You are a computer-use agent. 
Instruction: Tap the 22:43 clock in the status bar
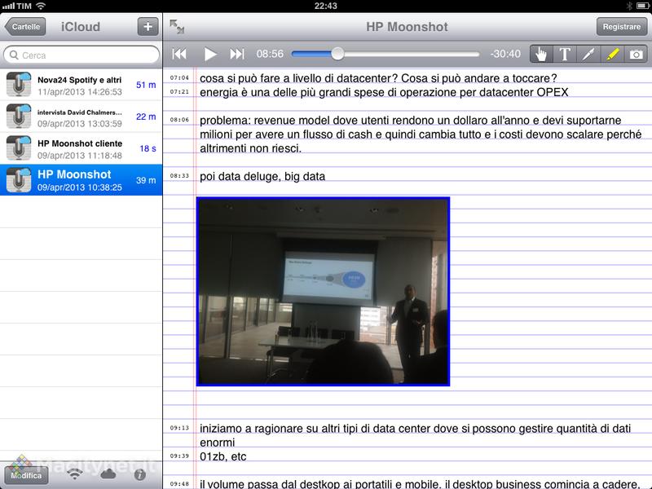coord(325,6)
